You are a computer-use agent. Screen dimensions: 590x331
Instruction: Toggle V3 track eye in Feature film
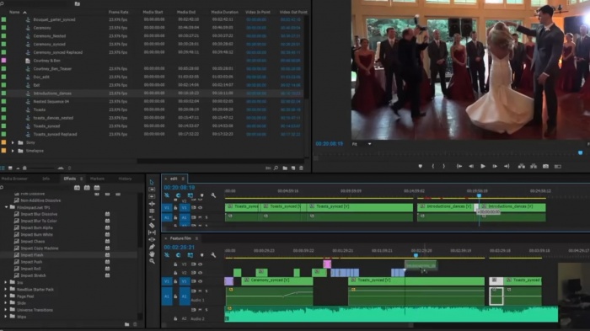coord(201,264)
